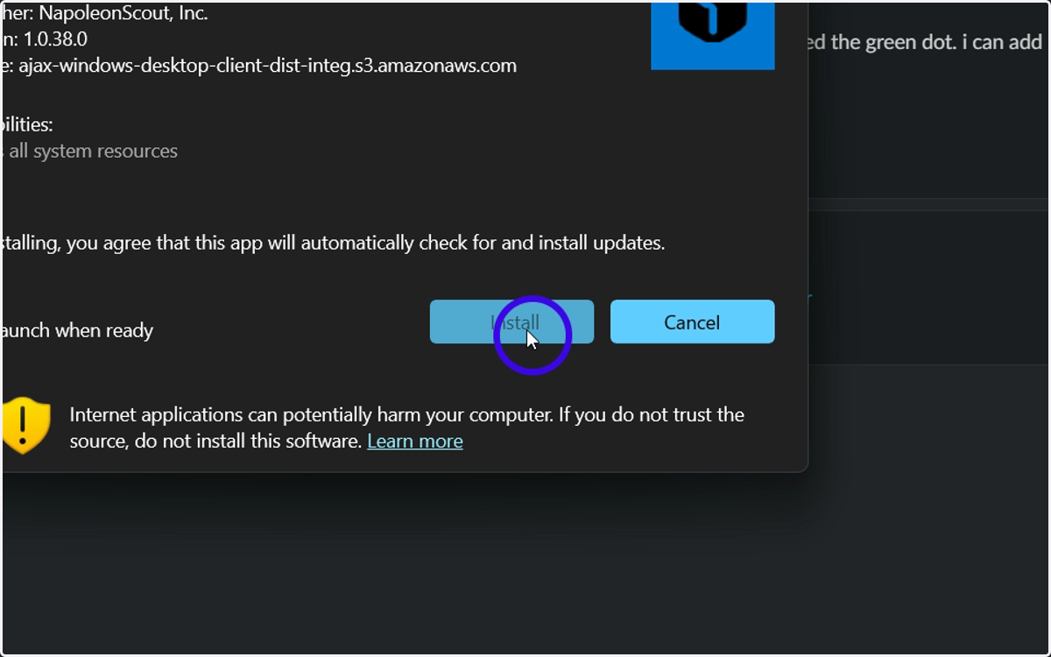Click the Install button

511,321
